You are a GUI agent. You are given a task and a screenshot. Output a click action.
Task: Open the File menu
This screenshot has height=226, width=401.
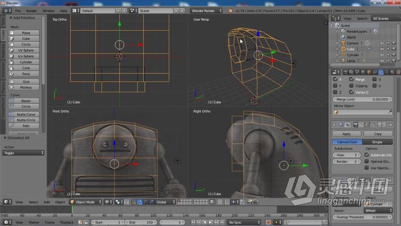(x=18, y=11)
